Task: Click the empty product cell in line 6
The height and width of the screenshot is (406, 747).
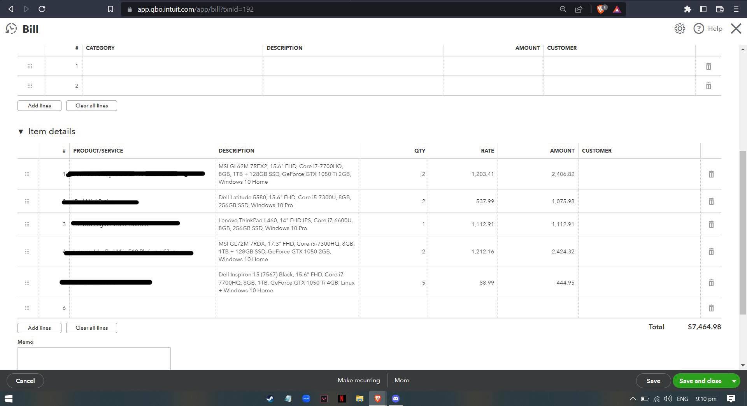Action: point(142,308)
